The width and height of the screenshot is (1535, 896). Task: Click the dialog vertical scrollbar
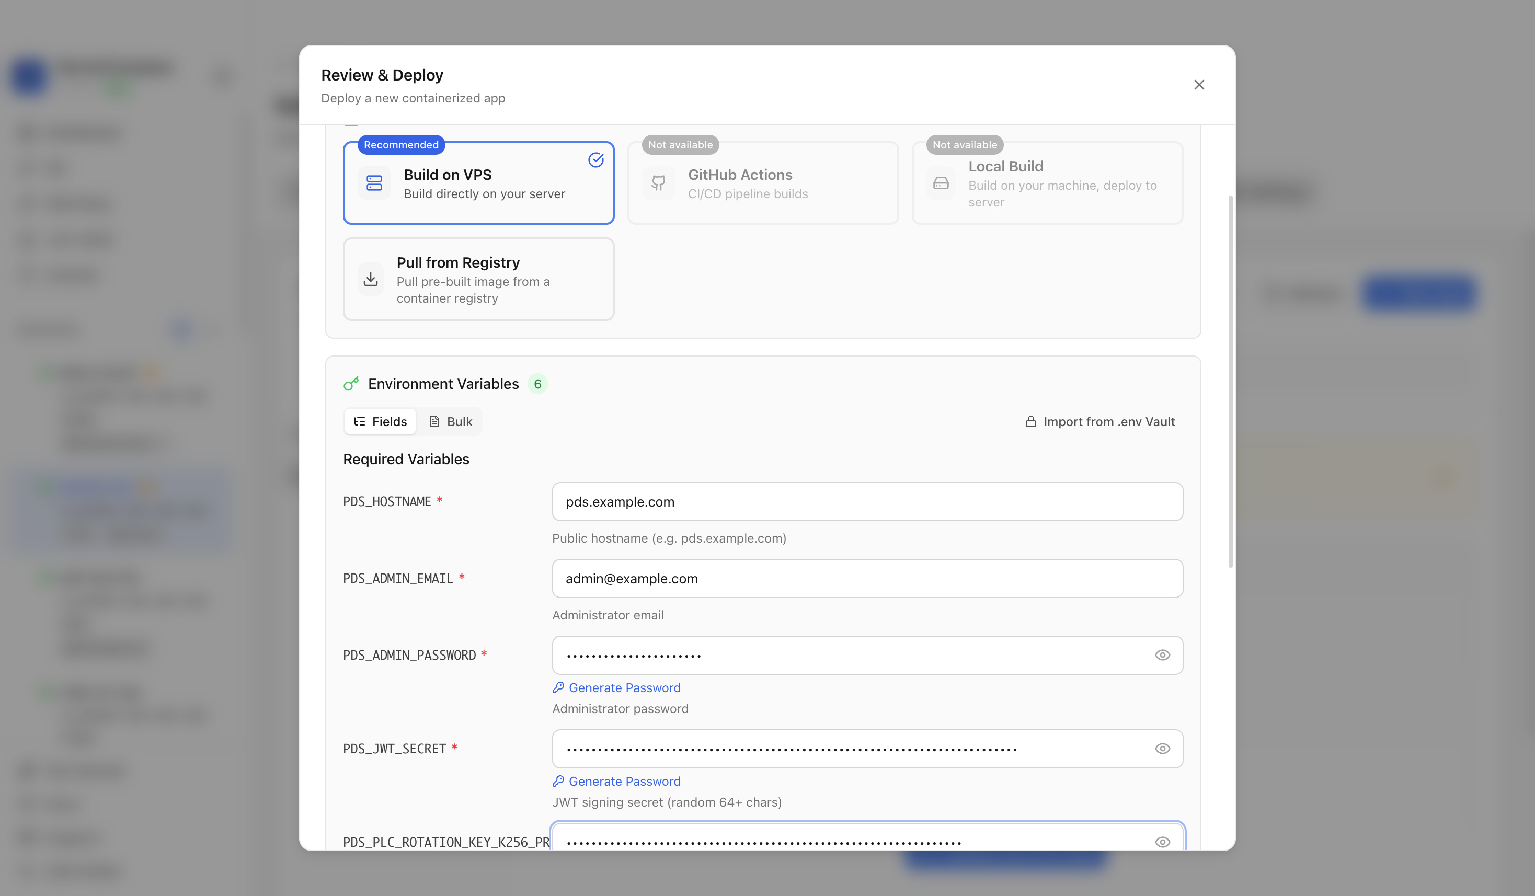point(1230,381)
